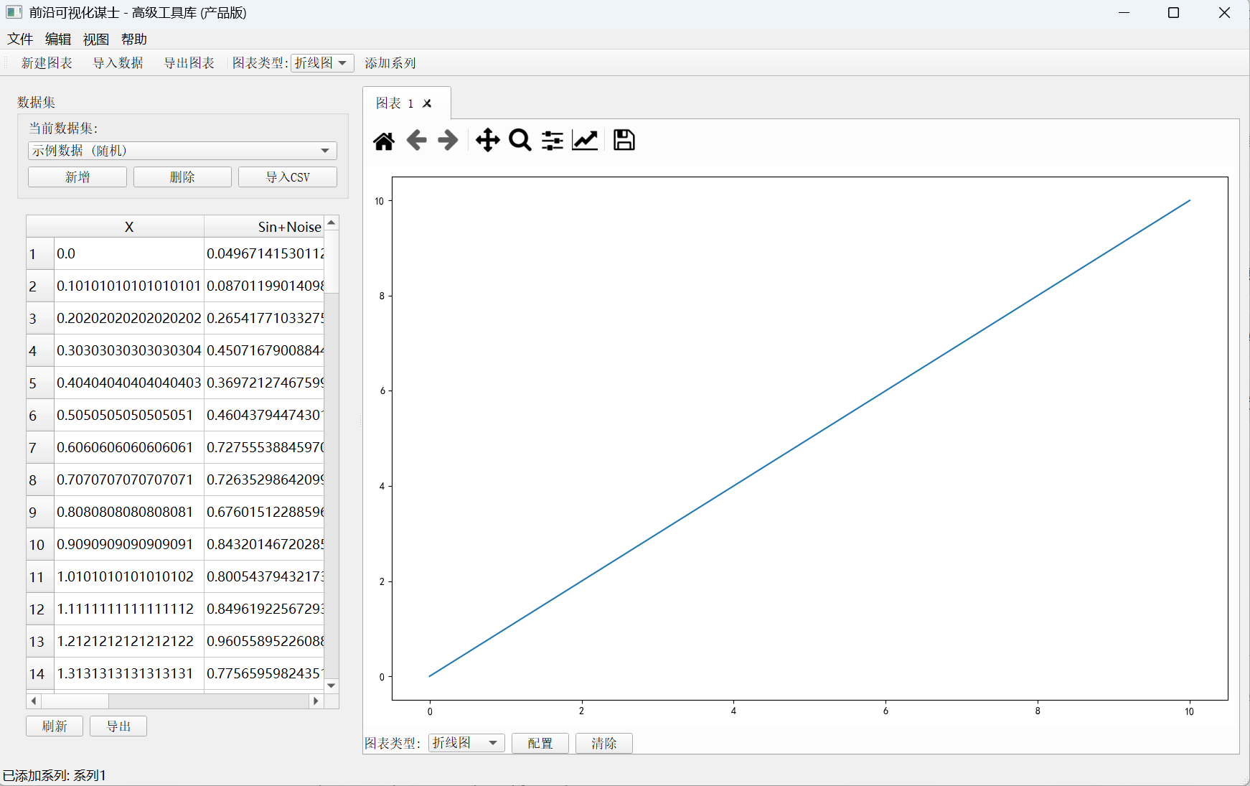Select row header 14 in table
The width and height of the screenshot is (1250, 786).
pyautogui.click(x=40, y=674)
